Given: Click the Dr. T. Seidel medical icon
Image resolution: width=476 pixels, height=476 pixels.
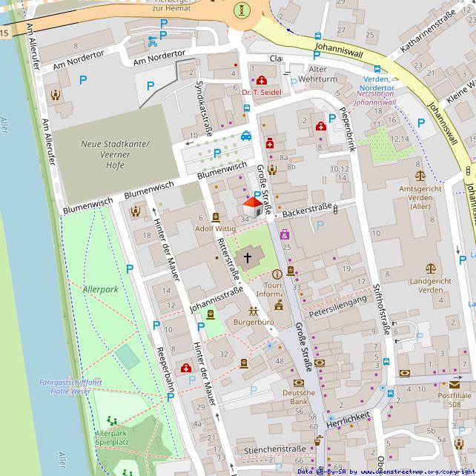Looking at the screenshot, I should click(x=261, y=80).
